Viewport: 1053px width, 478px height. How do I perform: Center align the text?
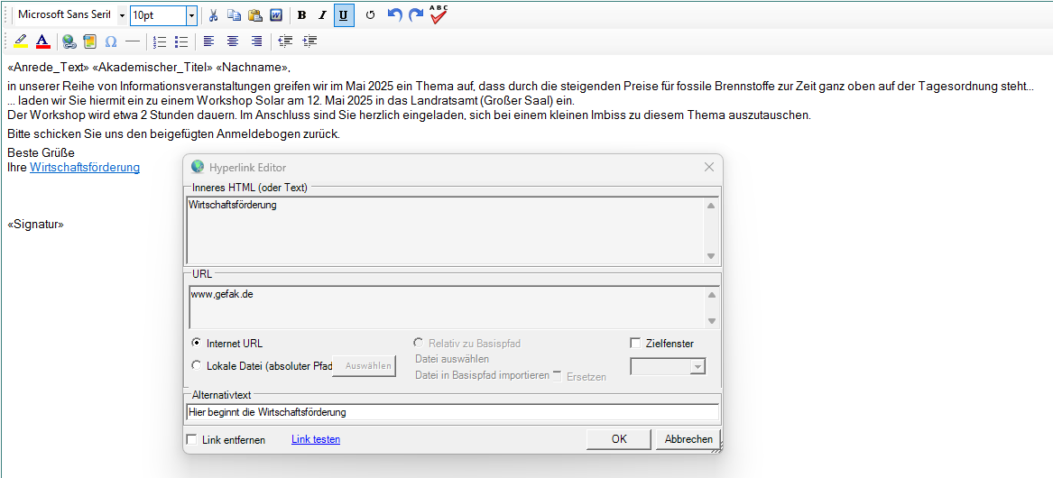click(233, 41)
